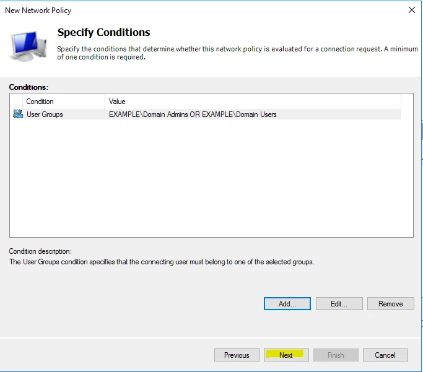The image size is (423, 372).
Task: Select the User Groups condition row
Action: point(206,115)
